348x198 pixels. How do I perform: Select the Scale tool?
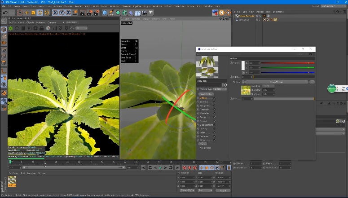[x=33, y=13]
